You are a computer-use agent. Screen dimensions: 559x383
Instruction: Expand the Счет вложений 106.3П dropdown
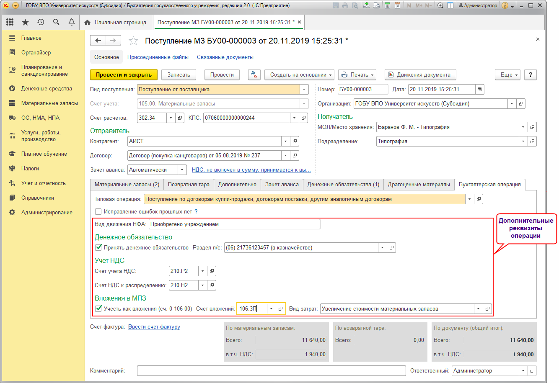pyautogui.click(x=271, y=308)
